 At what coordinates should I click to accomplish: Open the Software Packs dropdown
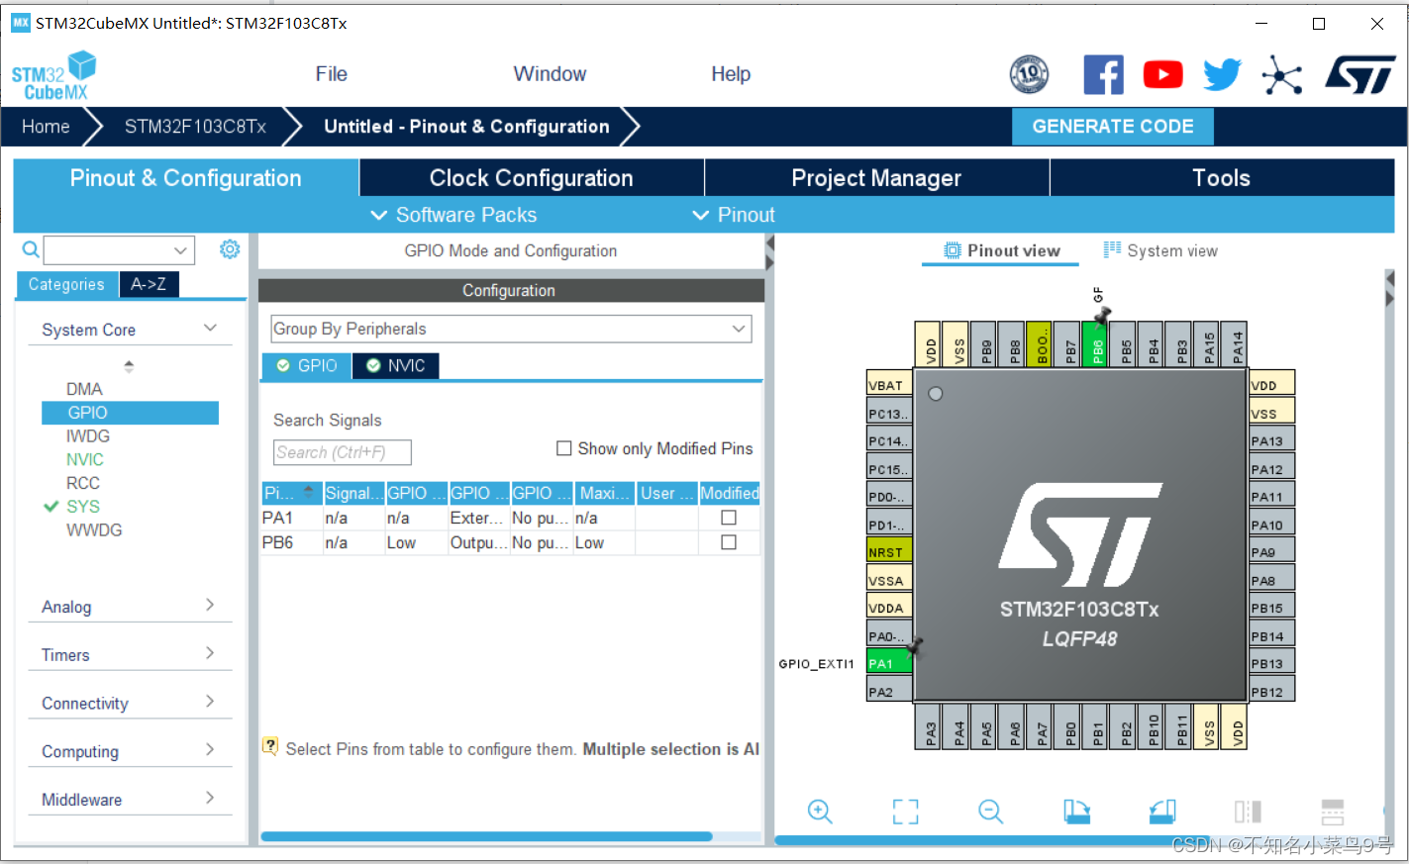[x=453, y=215]
